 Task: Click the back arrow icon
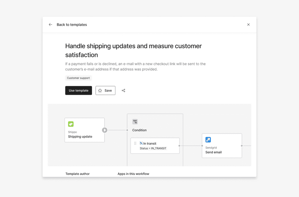50,25
